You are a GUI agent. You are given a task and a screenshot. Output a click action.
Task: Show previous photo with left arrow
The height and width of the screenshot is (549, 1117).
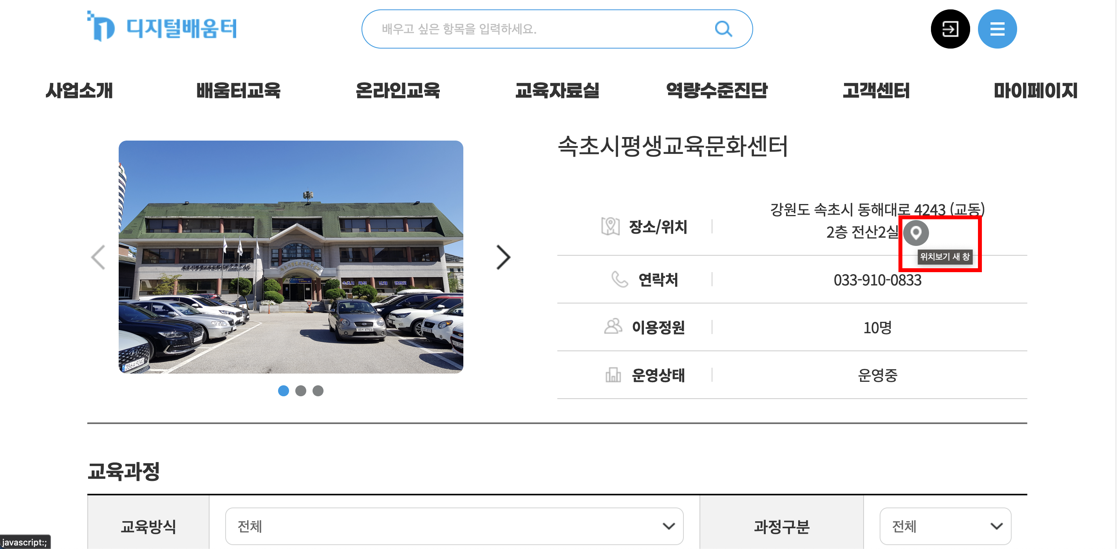click(98, 257)
